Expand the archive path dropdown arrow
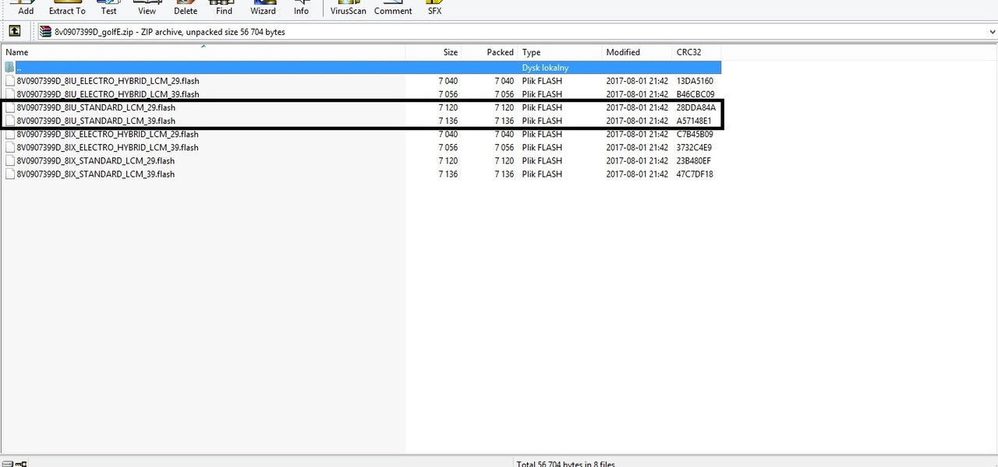The image size is (998, 467). [x=992, y=32]
